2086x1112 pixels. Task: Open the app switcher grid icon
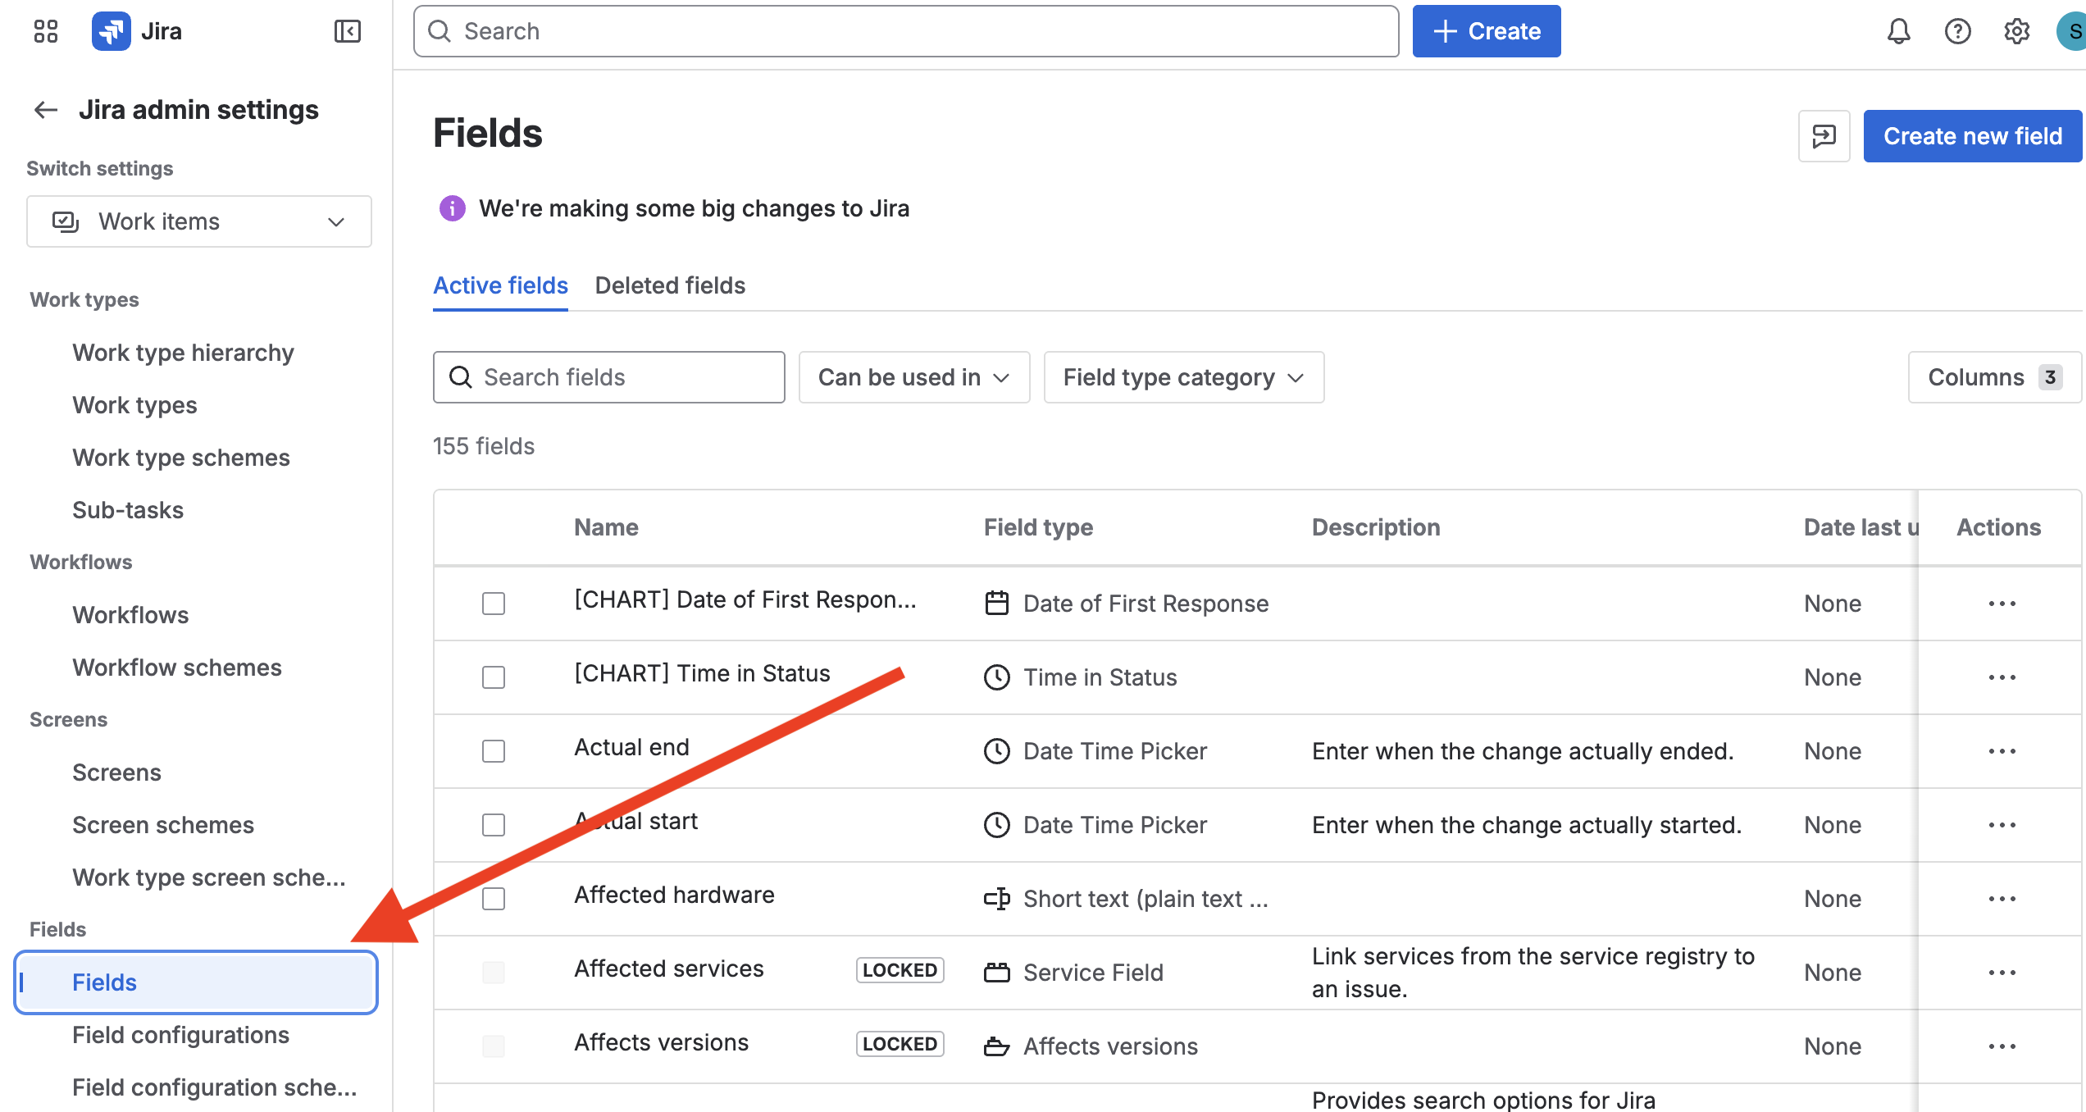pyautogui.click(x=46, y=31)
